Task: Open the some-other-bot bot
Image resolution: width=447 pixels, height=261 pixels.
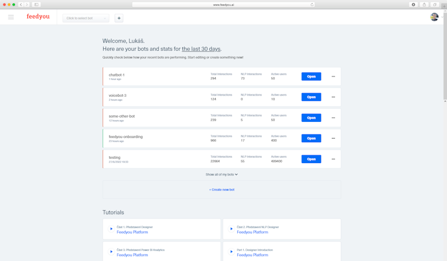Action: [x=311, y=118]
